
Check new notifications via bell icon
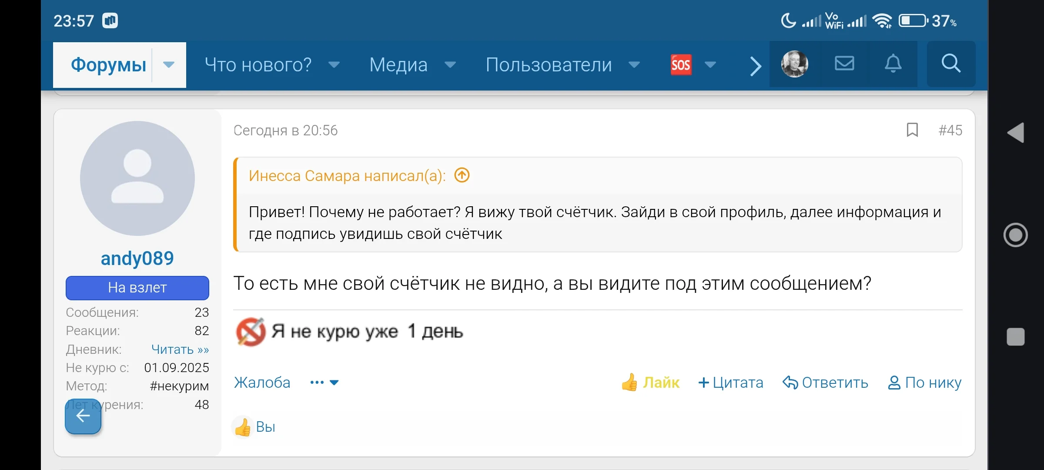[893, 64]
